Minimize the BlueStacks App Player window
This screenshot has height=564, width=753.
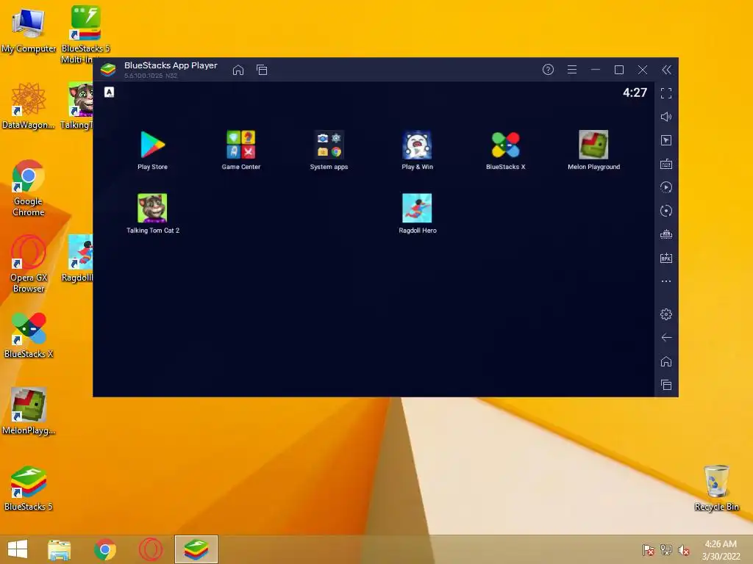(596, 70)
